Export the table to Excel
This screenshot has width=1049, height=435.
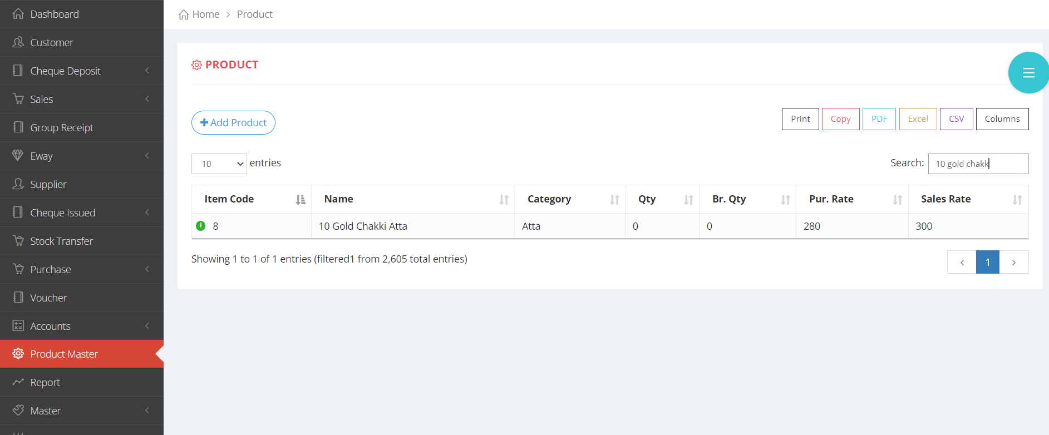point(918,119)
